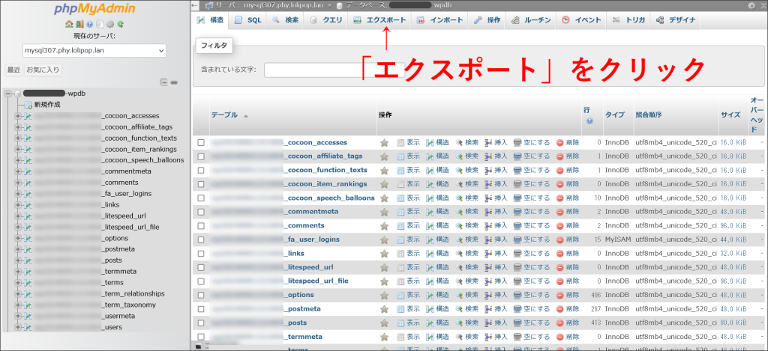Expand _litespeed_url node in navigation tree
This screenshot has width=768, height=351.
[x=18, y=216]
